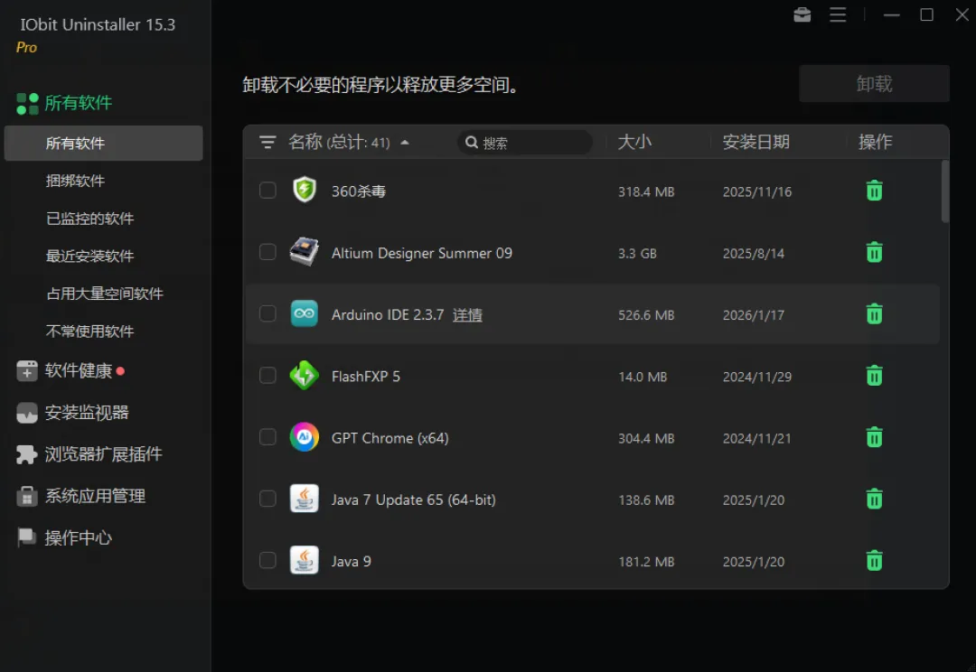
Task: Open 最近安装软件 in the sidebar
Action: (90, 256)
